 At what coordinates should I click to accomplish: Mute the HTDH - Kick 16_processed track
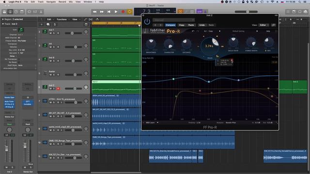click(x=50, y=102)
